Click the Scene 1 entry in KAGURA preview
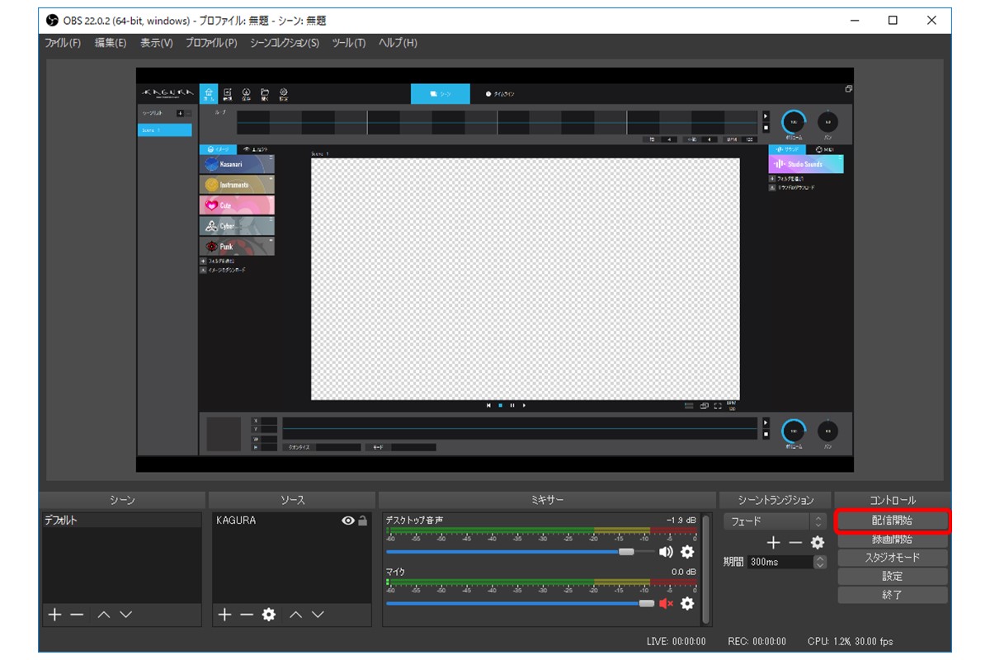This screenshot has width=990, height=660. pyautogui.click(x=165, y=130)
